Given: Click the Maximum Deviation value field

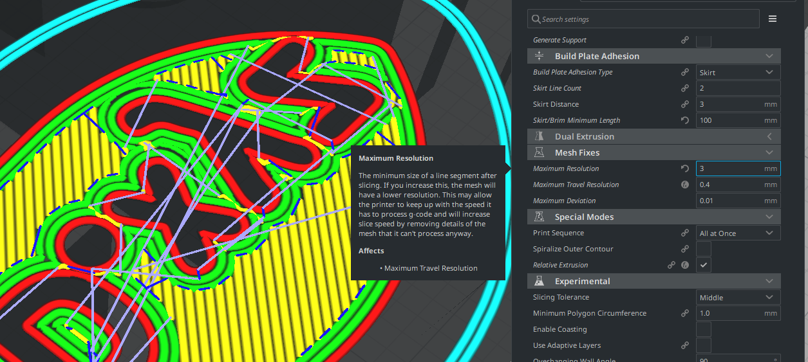Looking at the screenshot, I should pyautogui.click(x=738, y=201).
